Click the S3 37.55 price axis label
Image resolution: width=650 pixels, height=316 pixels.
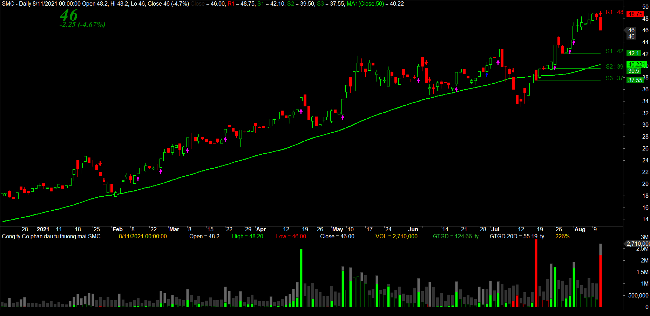point(635,80)
